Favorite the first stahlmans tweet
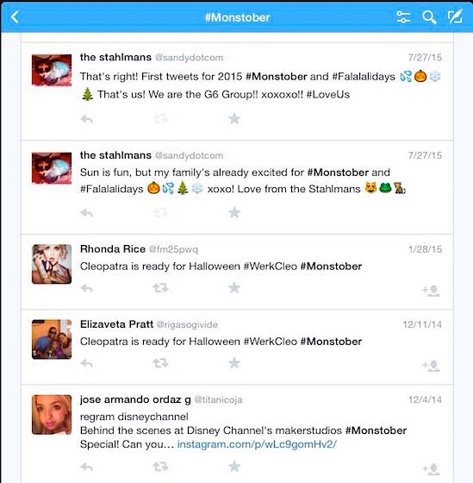The image size is (473, 483). pos(234,119)
